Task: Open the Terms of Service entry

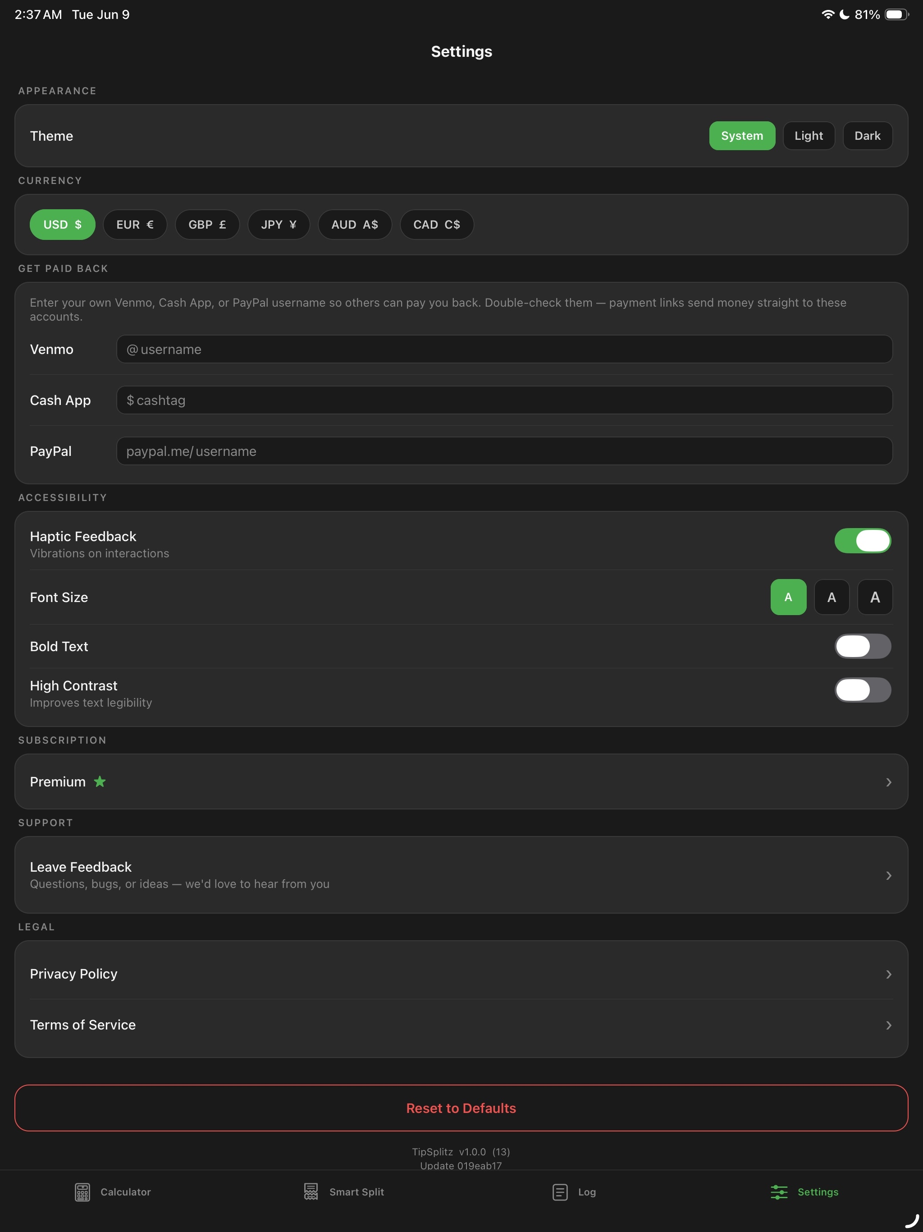Action: pyautogui.click(x=461, y=1025)
